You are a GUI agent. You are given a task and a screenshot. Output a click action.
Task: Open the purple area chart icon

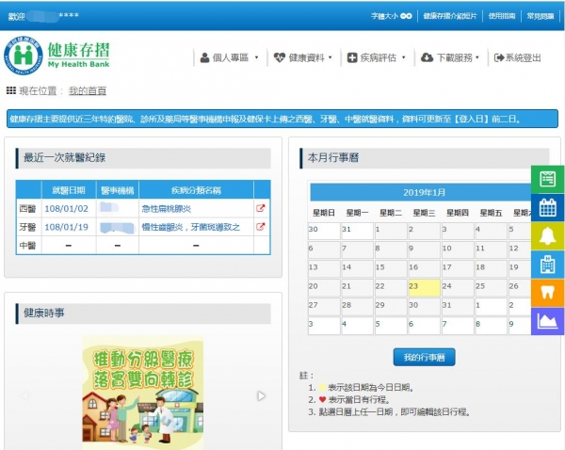pos(547,321)
